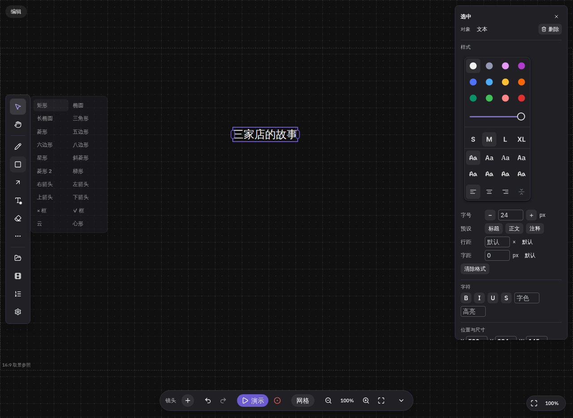Open the more tools ellipsis menu

(18, 236)
